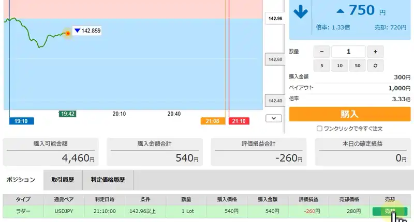
Task: Click the 購入金額合計 540円 value
Action: 187,158
